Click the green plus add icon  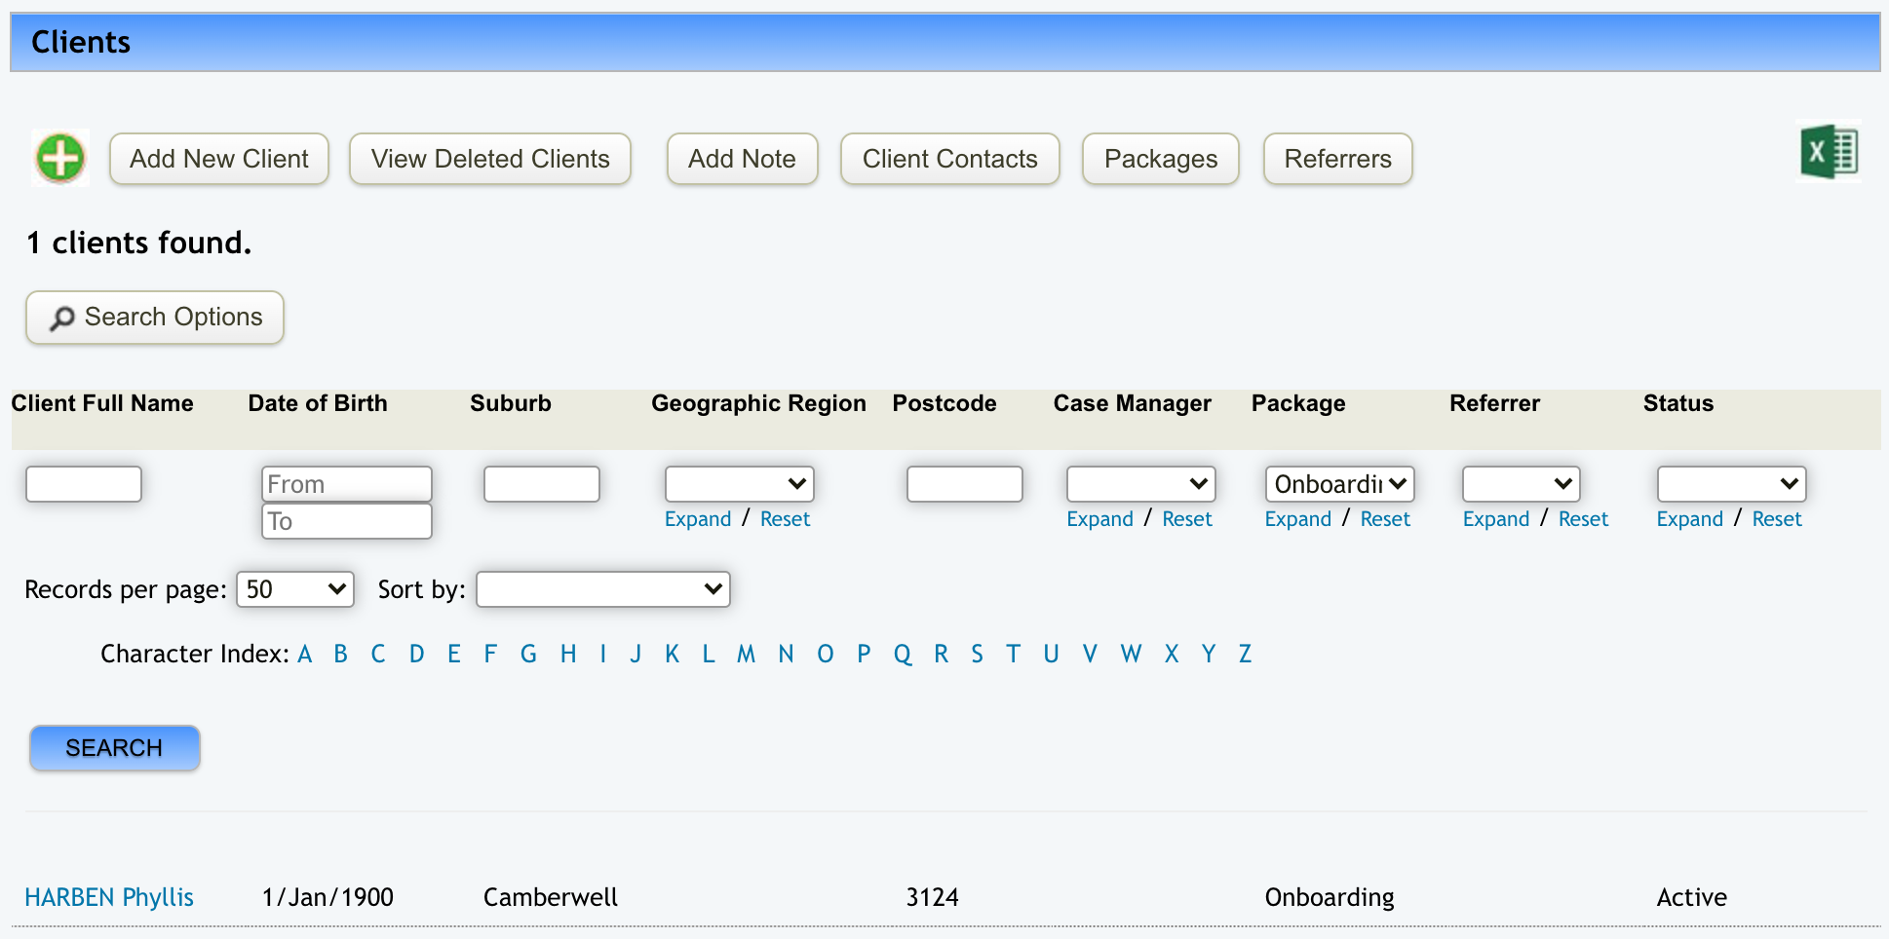pos(60,158)
